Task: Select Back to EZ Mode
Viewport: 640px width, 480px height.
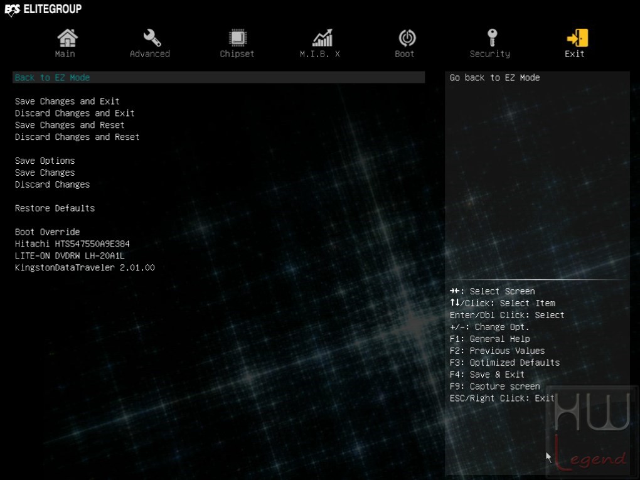Action: click(x=219, y=78)
